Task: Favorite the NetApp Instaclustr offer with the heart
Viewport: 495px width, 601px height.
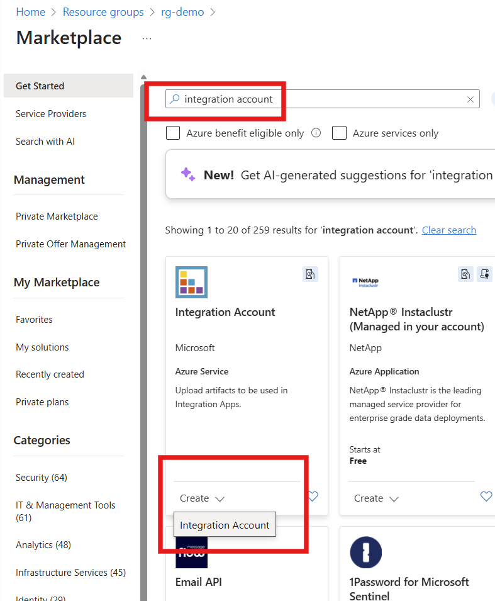Action: point(486,497)
